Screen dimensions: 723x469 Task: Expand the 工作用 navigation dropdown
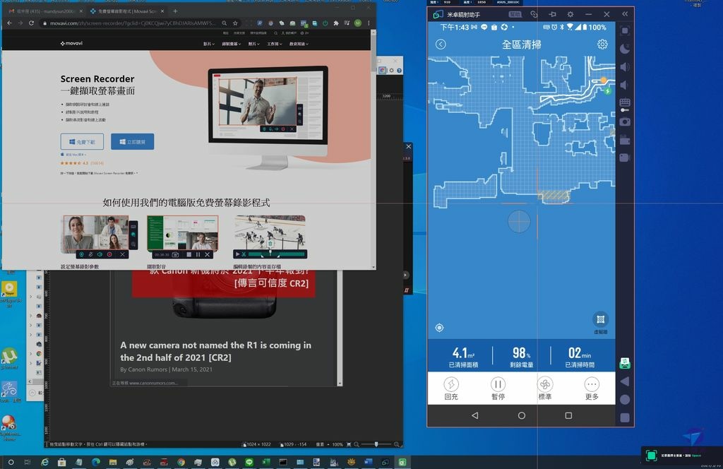275,44
